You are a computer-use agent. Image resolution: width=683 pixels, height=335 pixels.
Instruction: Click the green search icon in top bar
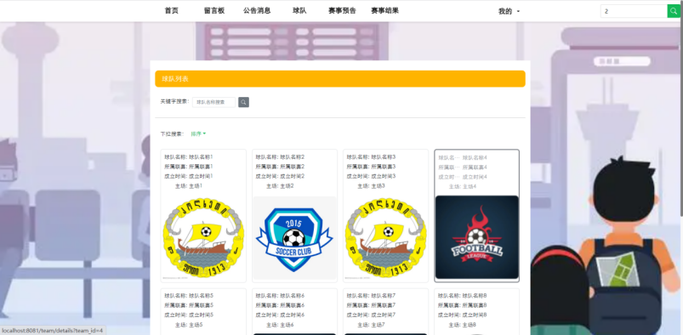pyautogui.click(x=674, y=11)
